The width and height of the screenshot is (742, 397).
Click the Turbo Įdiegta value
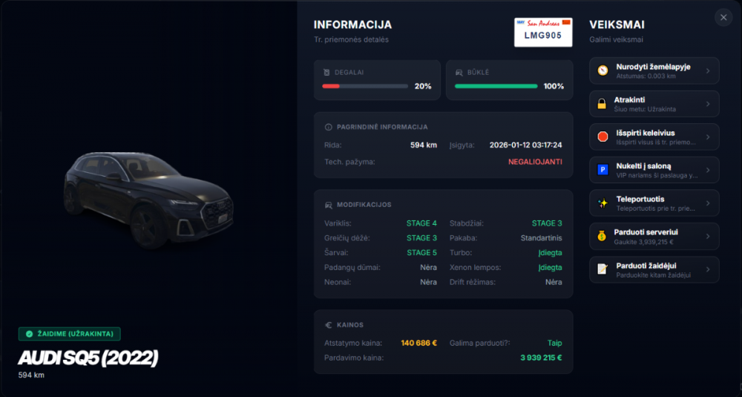point(550,253)
